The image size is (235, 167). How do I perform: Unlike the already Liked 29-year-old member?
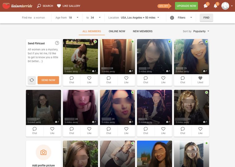coord(200,80)
